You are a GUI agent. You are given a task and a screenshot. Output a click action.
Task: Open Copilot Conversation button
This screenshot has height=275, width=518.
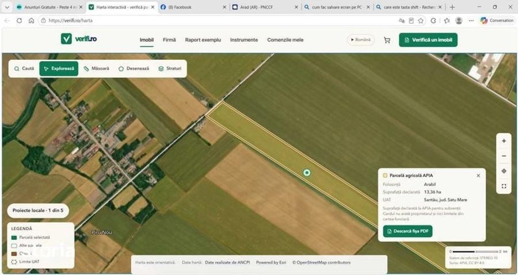pyautogui.click(x=497, y=21)
